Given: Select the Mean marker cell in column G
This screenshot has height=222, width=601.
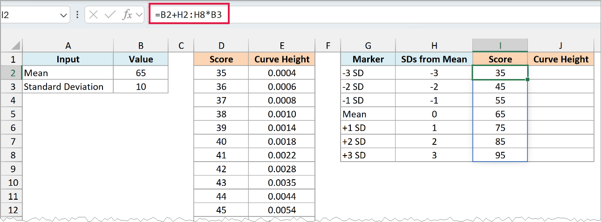Looking at the screenshot, I should click(x=368, y=114).
